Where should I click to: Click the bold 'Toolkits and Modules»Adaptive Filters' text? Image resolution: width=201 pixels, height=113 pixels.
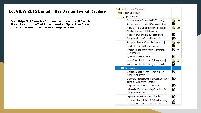point(51,27)
